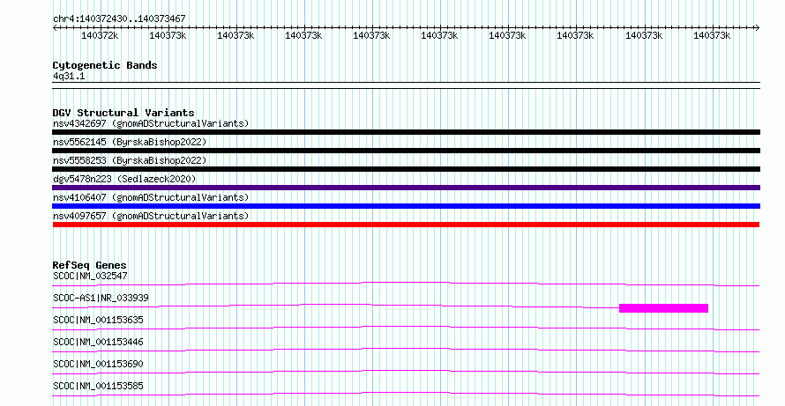
Task: Select the black bar under nsv5562145
Action: (406, 151)
